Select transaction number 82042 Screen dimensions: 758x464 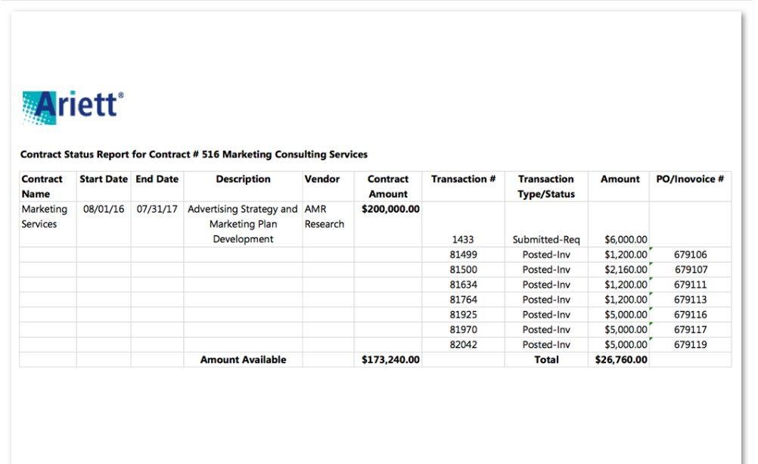point(463,344)
